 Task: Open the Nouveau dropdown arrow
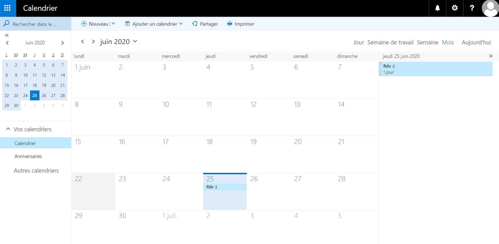tap(113, 24)
